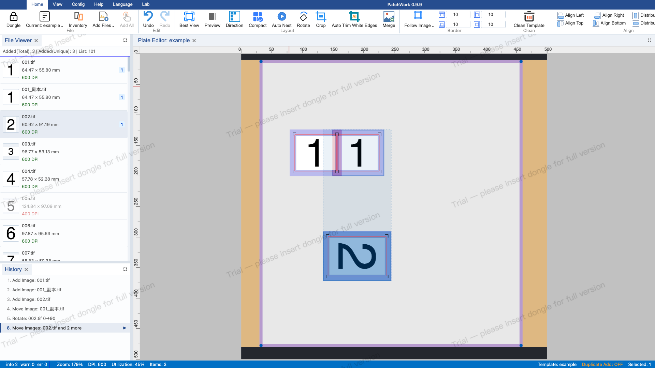Viewport: 655px width, 368px height.
Task: Click the Clean Template trash icon
Action: pyautogui.click(x=529, y=16)
